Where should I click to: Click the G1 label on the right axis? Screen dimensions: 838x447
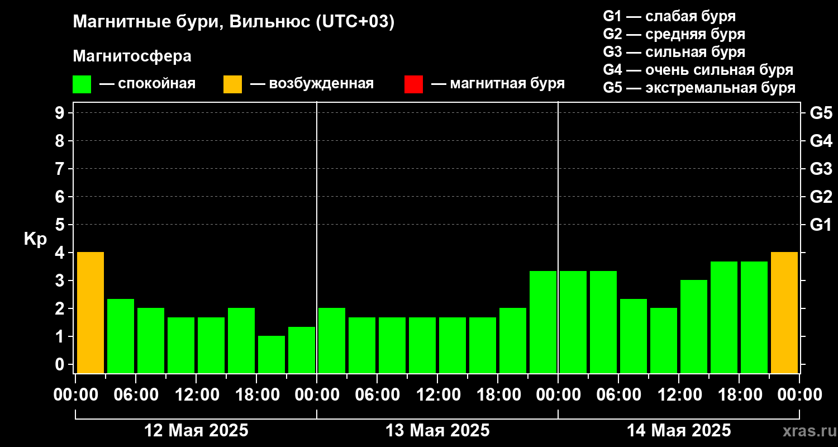click(x=821, y=225)
